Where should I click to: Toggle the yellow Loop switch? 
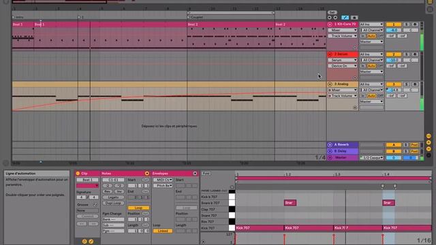pos(138,208)
